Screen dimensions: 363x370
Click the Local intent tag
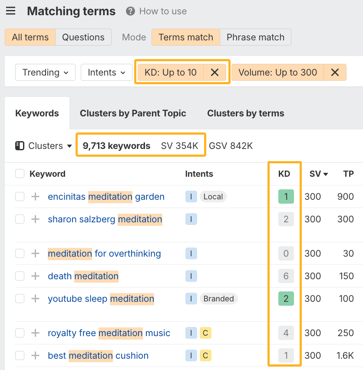pos(213,197)
